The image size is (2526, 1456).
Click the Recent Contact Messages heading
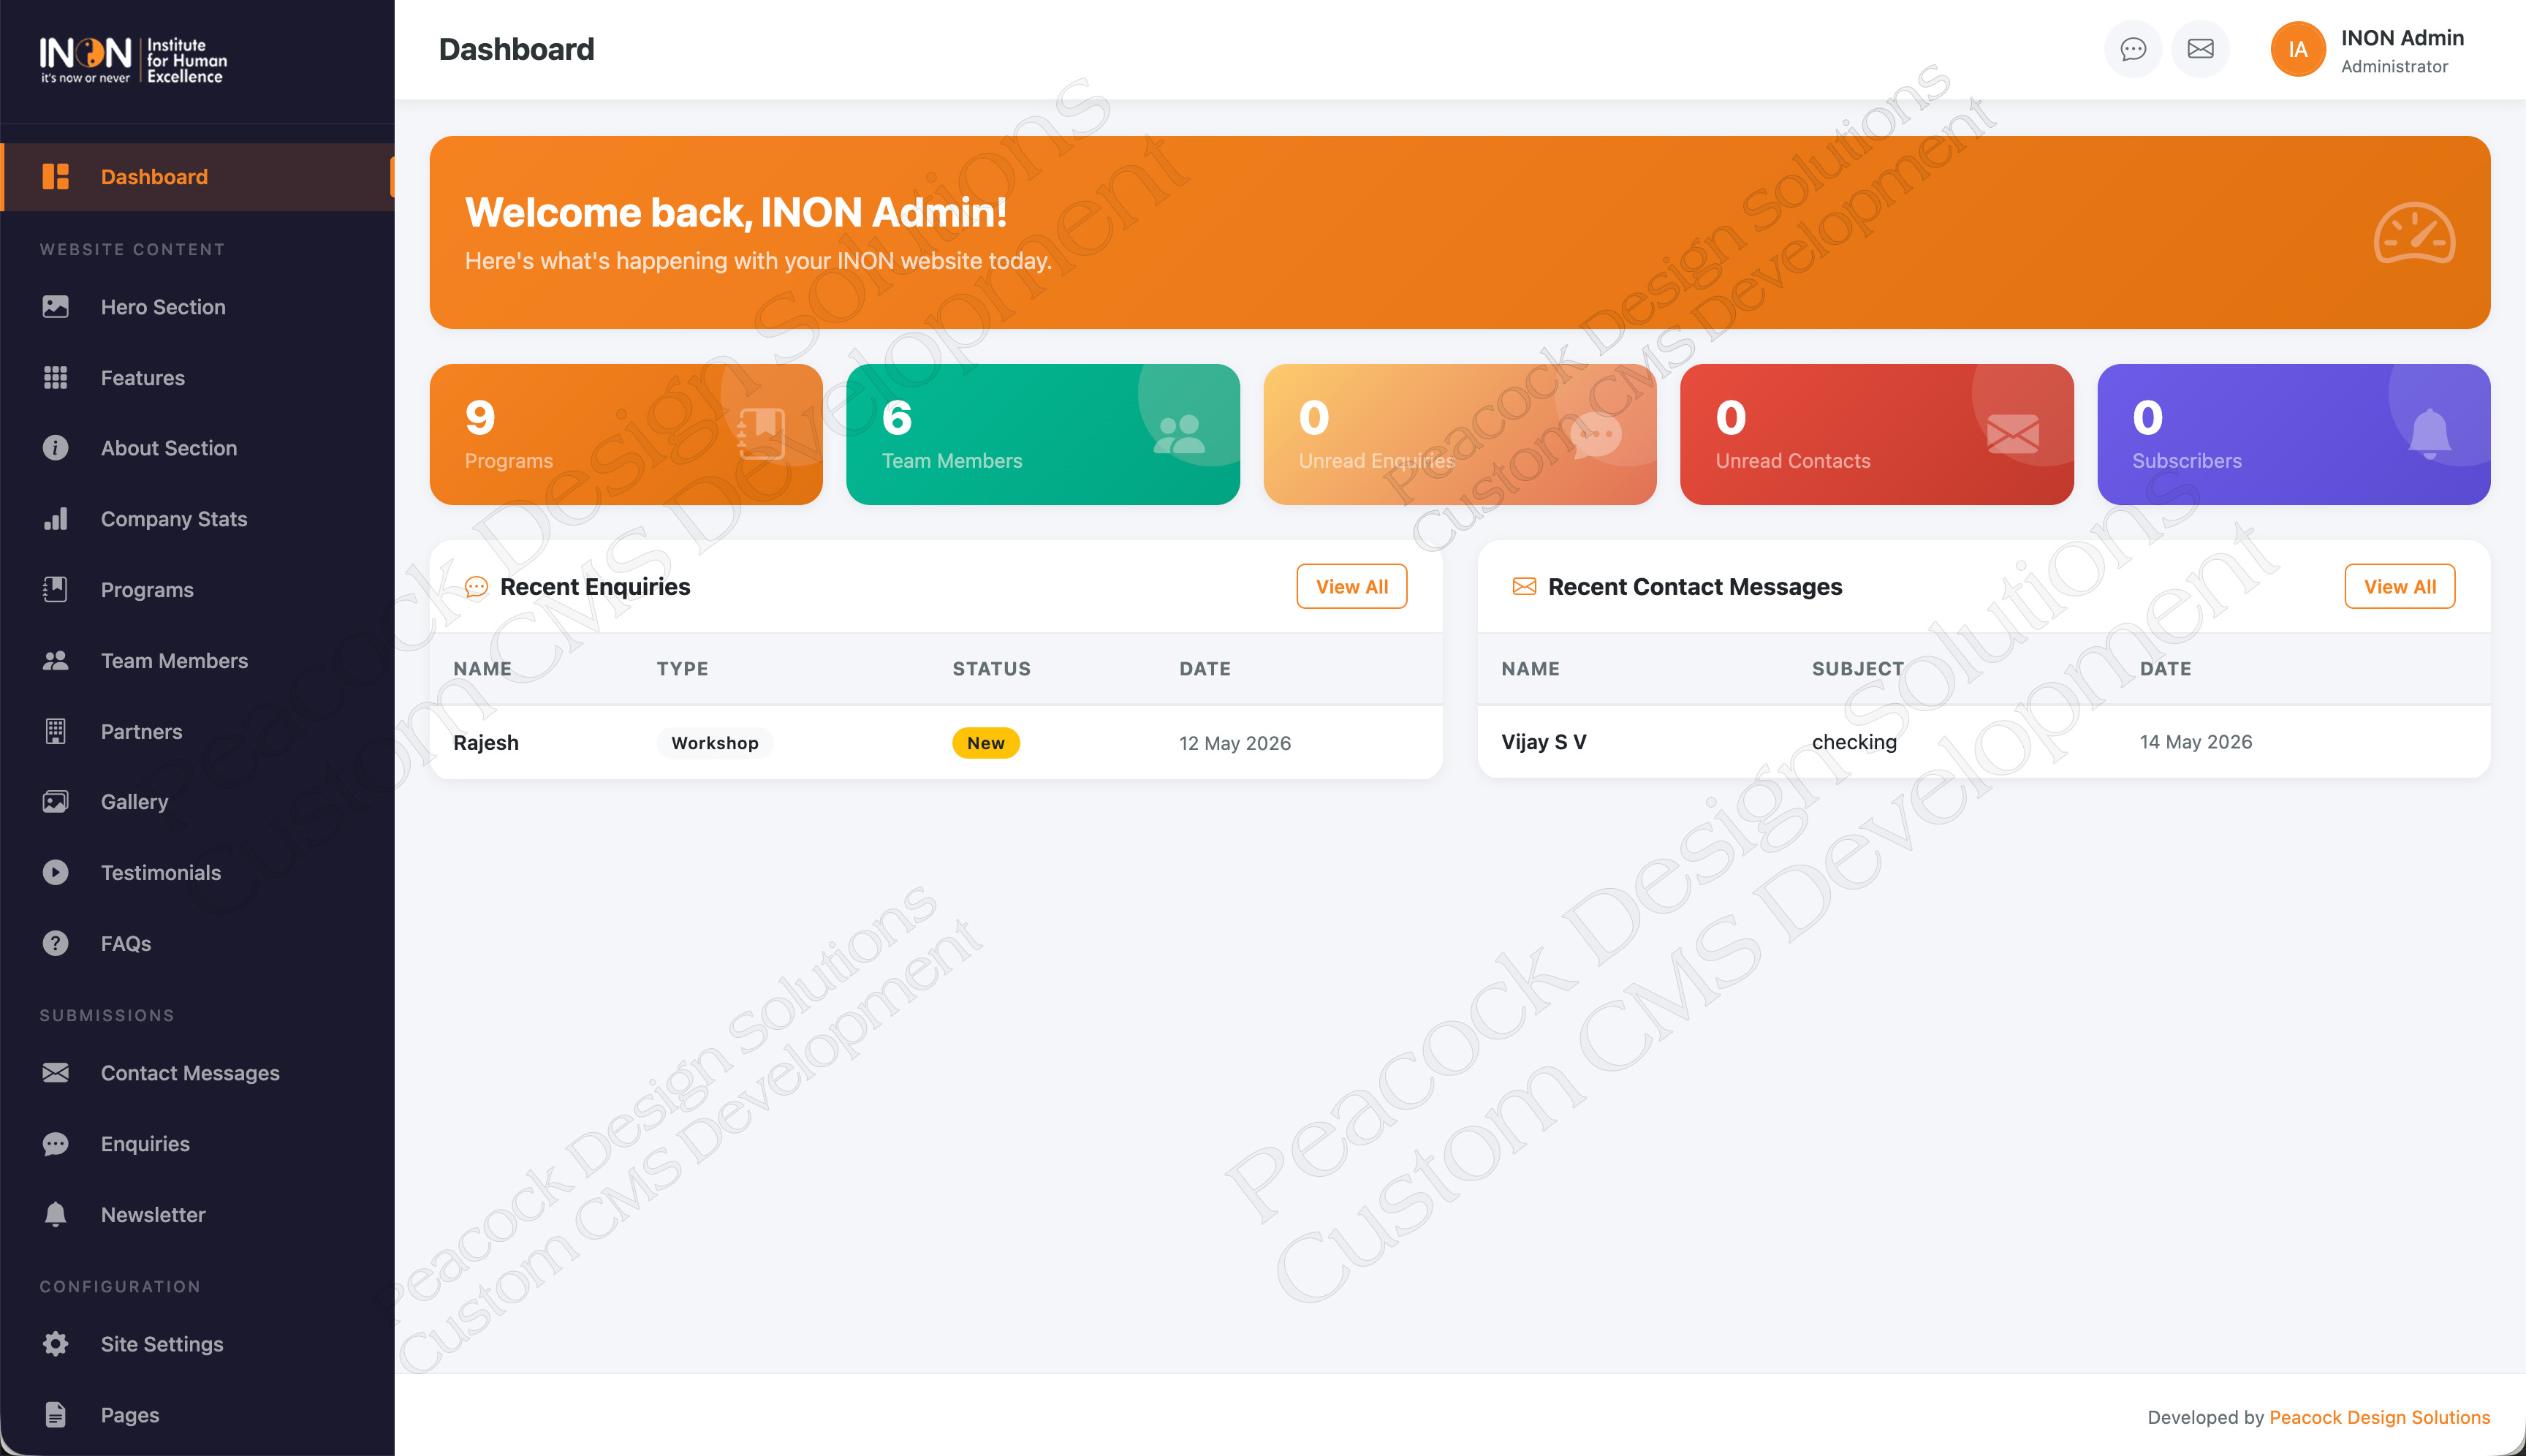[x=1695, y=587]
